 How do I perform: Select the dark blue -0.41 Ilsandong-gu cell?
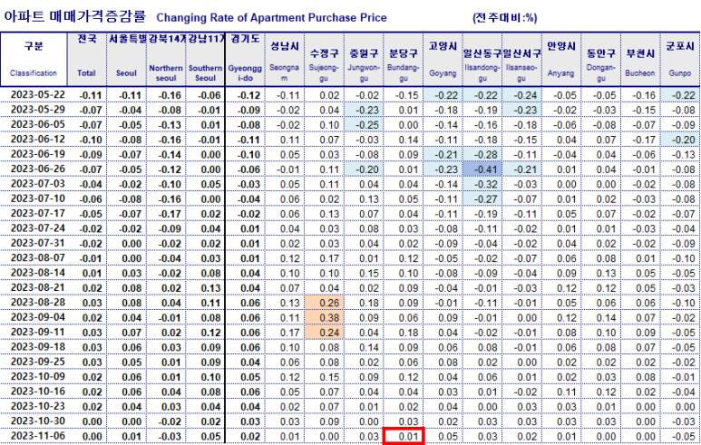pyautogui.click(x=482, y=169)
